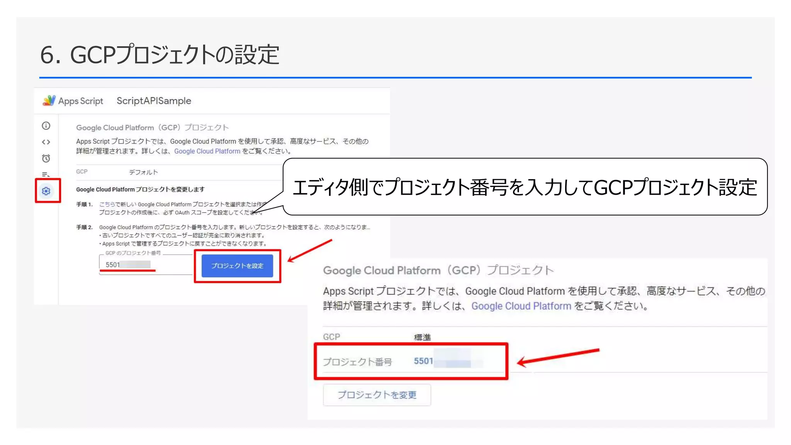Click the こちら link in 手順 1

tap(107, 204)
